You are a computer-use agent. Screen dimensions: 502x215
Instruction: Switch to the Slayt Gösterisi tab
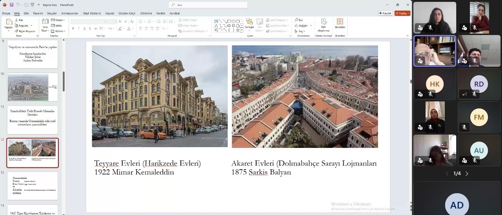pos(92,13)
